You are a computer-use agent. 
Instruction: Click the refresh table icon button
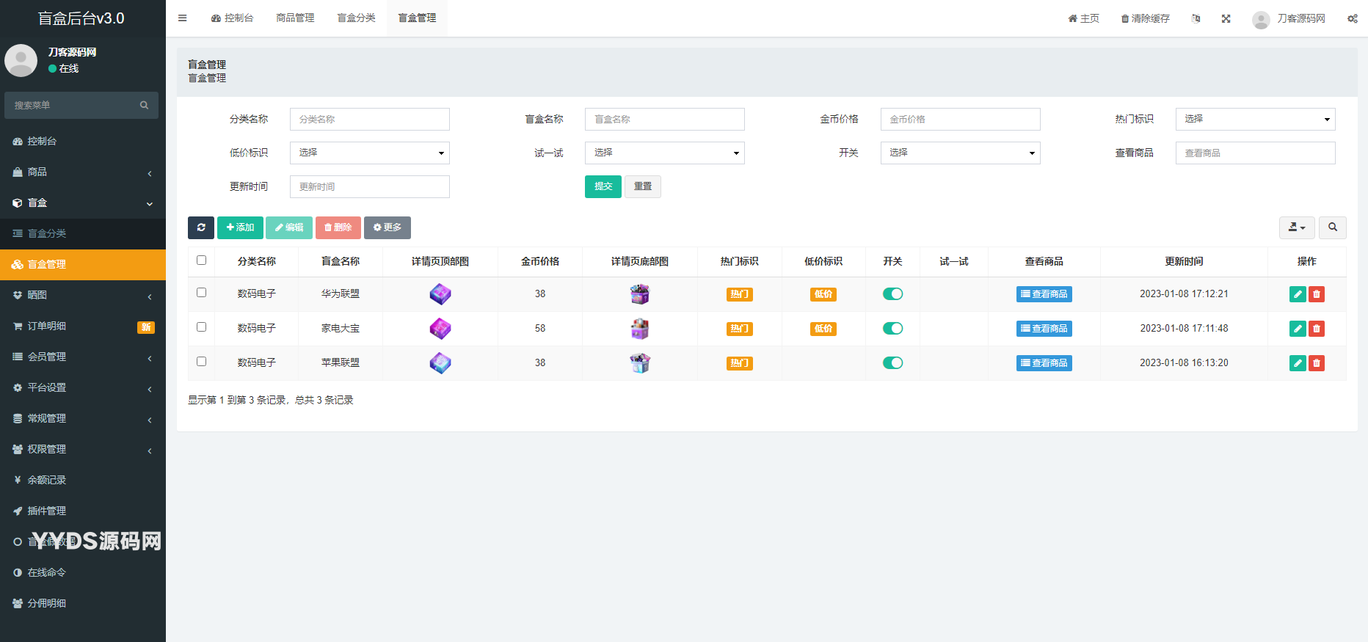(200, 227)
